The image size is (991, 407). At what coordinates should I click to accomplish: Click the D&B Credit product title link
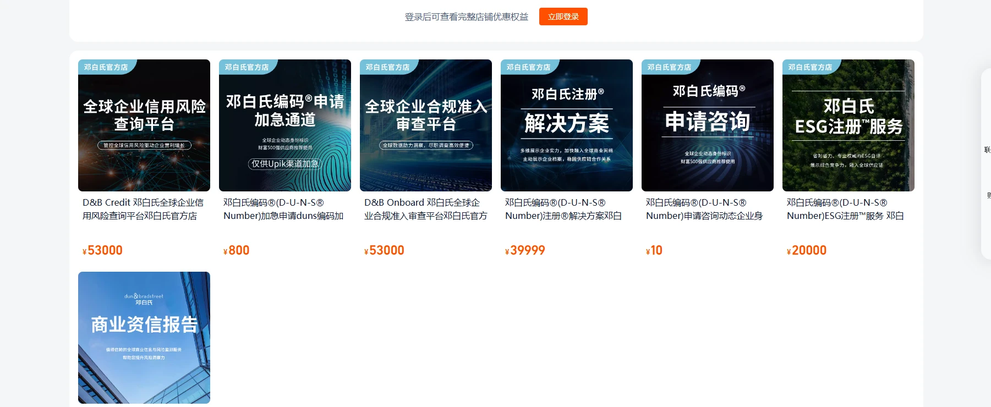[143, 209]
